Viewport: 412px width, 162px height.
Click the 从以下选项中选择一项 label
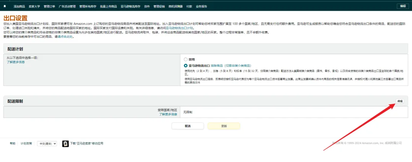[23, 58]
